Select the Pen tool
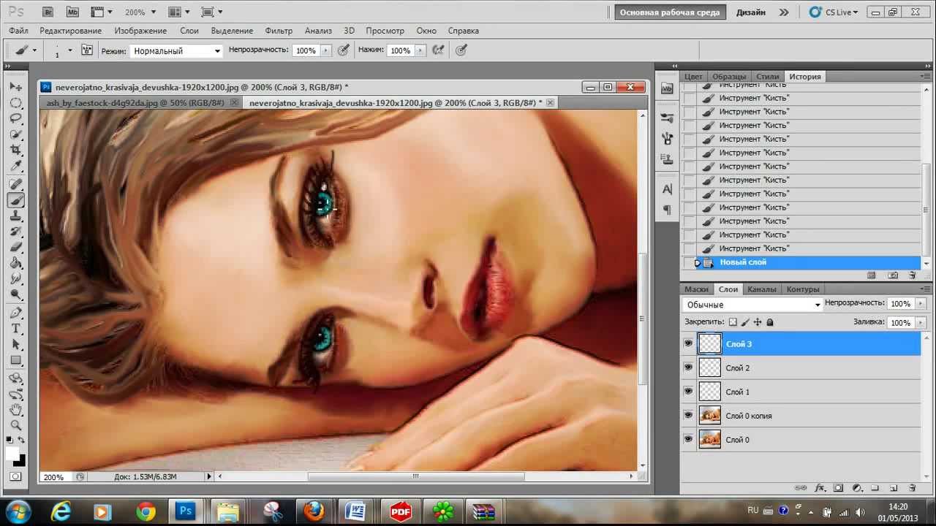Viewport: 936px width, 526px height. point(15,313)
